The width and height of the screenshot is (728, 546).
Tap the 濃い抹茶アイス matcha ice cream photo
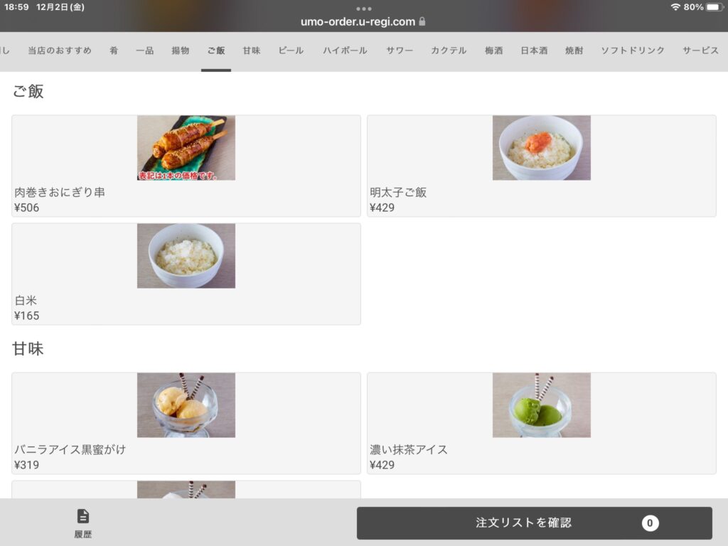tap(541, 405)
